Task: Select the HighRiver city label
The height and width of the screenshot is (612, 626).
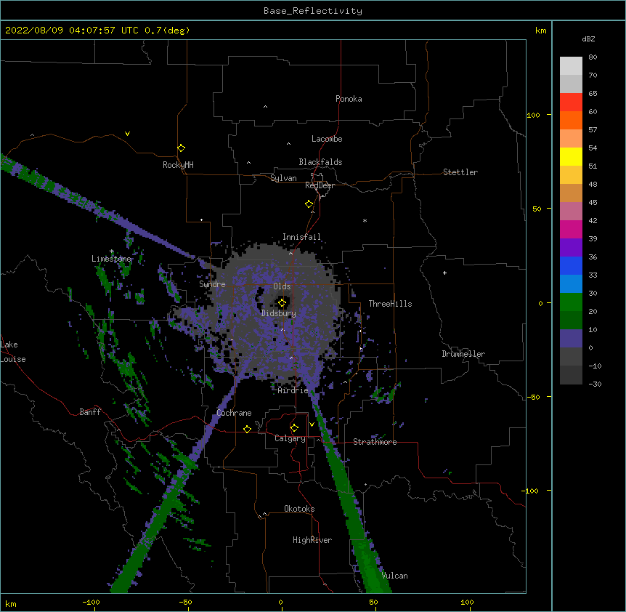Action: [x=312, y=540]
